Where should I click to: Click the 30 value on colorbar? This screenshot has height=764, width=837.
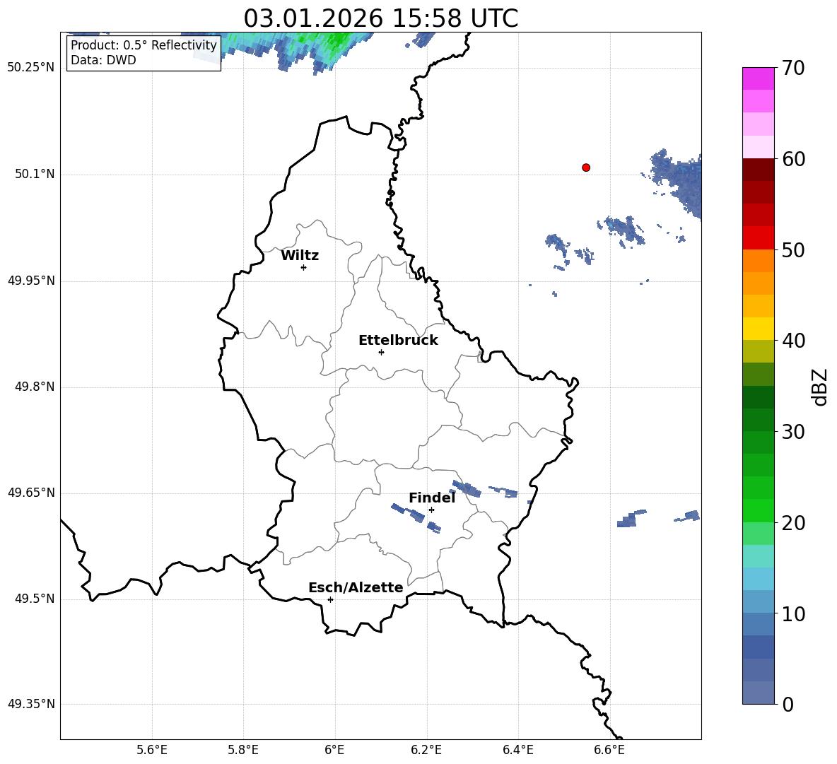[792, 432]
